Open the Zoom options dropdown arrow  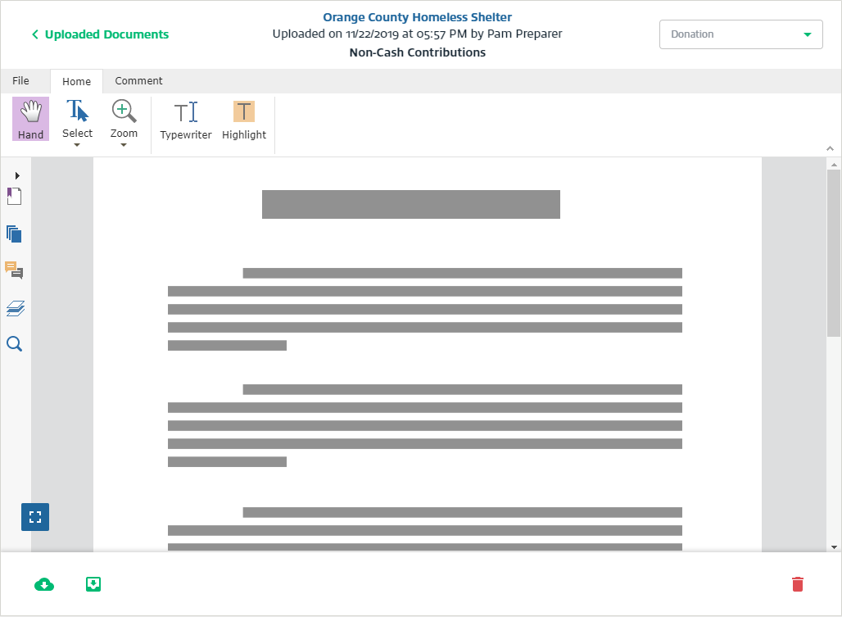pyautogui.click(x=124, y=145)
